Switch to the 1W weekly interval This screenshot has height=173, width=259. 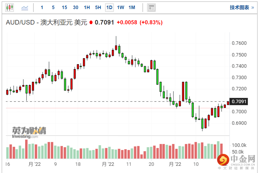pos(121,7)
